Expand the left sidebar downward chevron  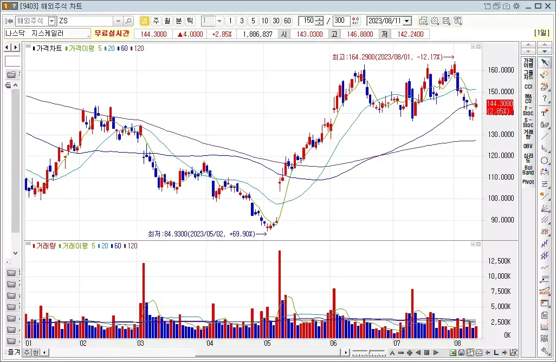[15, 253]
